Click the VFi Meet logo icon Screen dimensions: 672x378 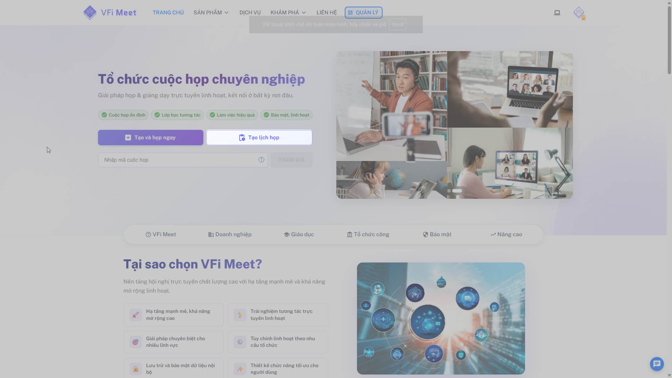click(90, 13)
